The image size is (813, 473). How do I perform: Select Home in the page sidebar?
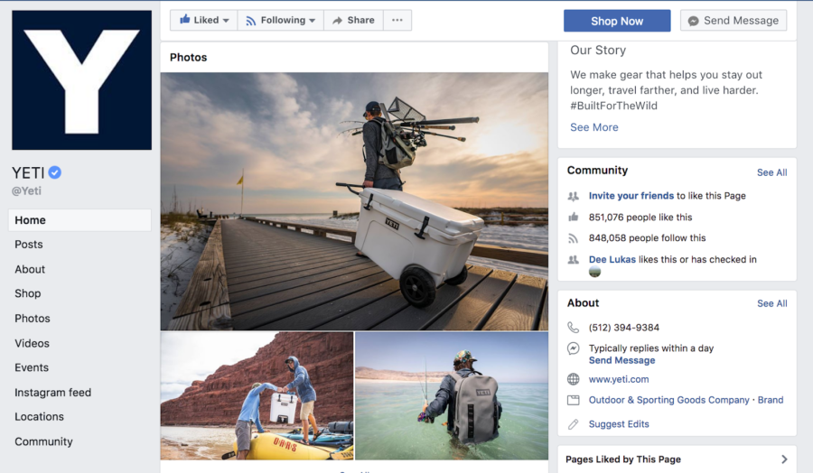(79, 220)
